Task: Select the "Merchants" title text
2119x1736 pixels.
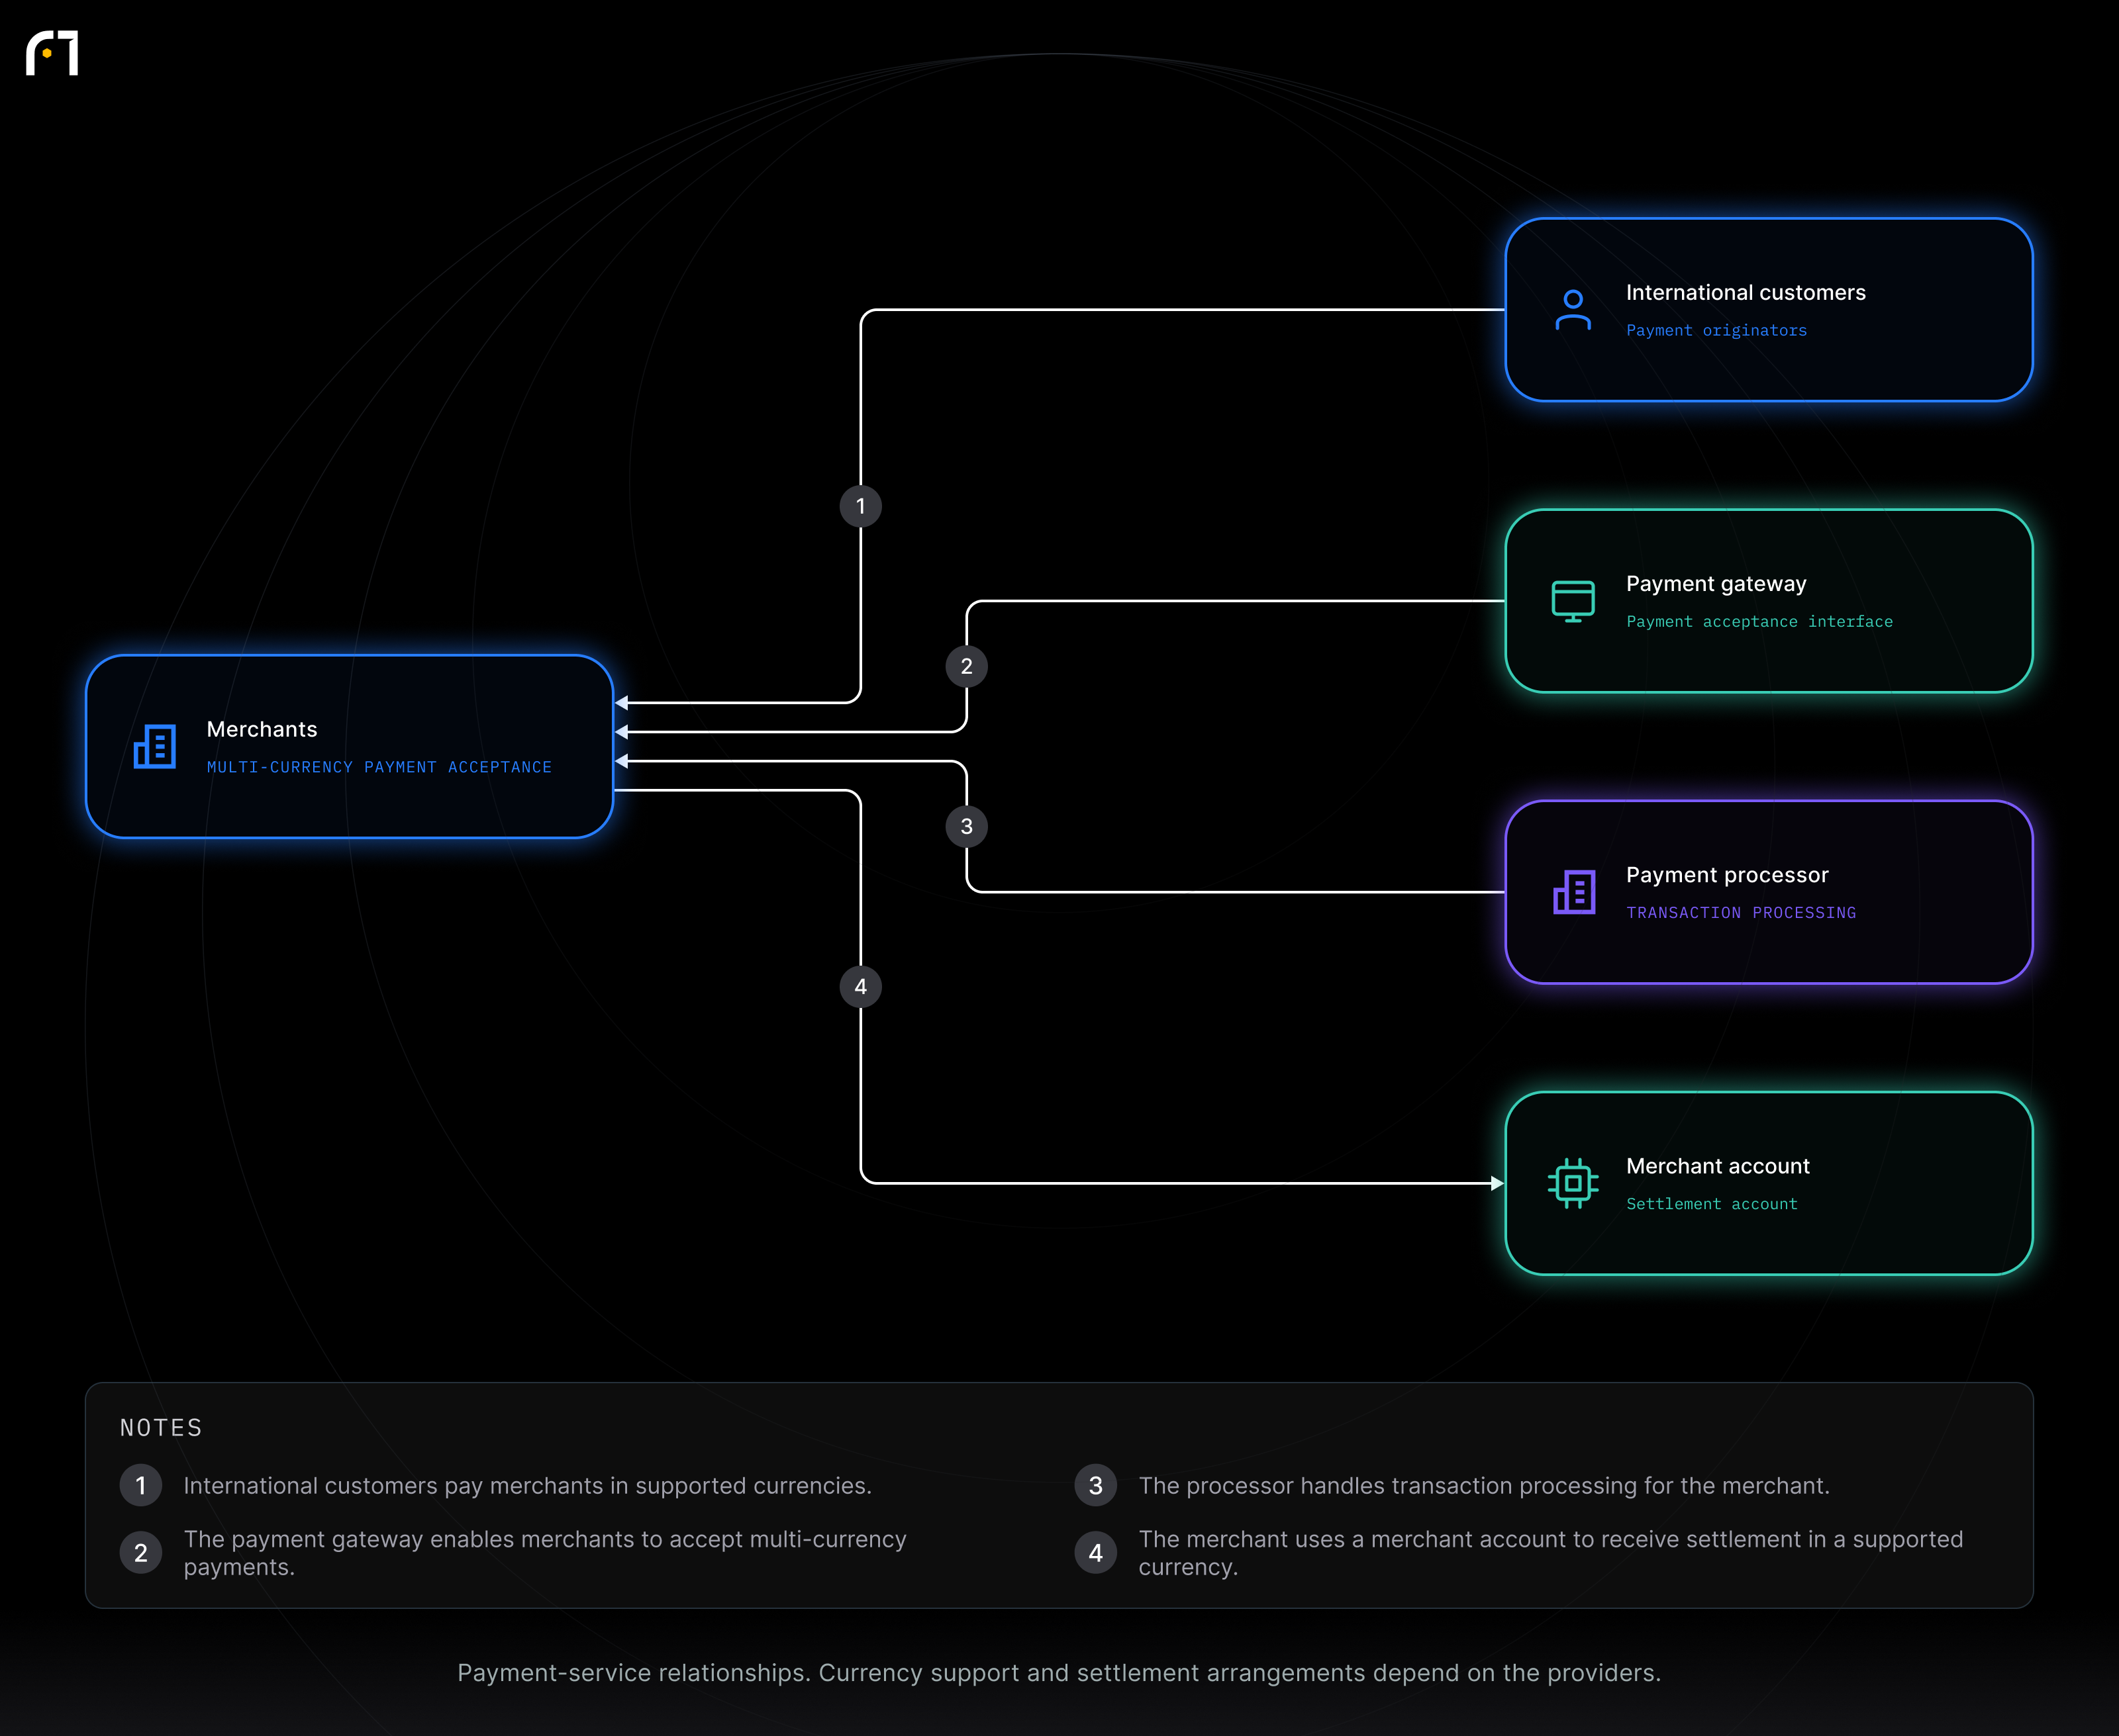Action: pos(262,729)
